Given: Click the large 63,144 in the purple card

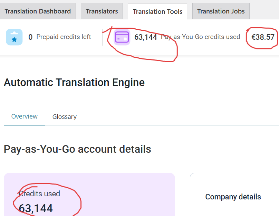Looking at the screenshot, I should (x=36, y=208).
